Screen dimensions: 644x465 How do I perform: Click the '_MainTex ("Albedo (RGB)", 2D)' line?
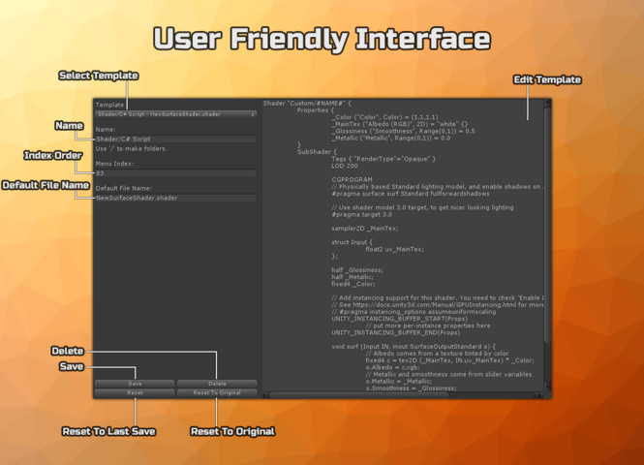pyautogui.click(x=400, y=124)
